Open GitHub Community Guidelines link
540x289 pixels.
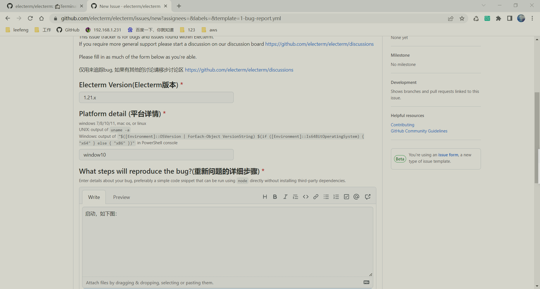click(x=419, y=131)
